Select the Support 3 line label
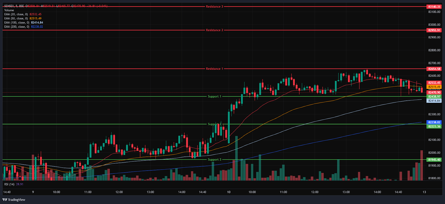Viewport: 445px width, 204px height. (x=214, y=160)
